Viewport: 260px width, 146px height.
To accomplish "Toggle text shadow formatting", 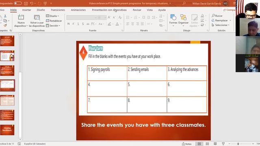I will 83,24.
